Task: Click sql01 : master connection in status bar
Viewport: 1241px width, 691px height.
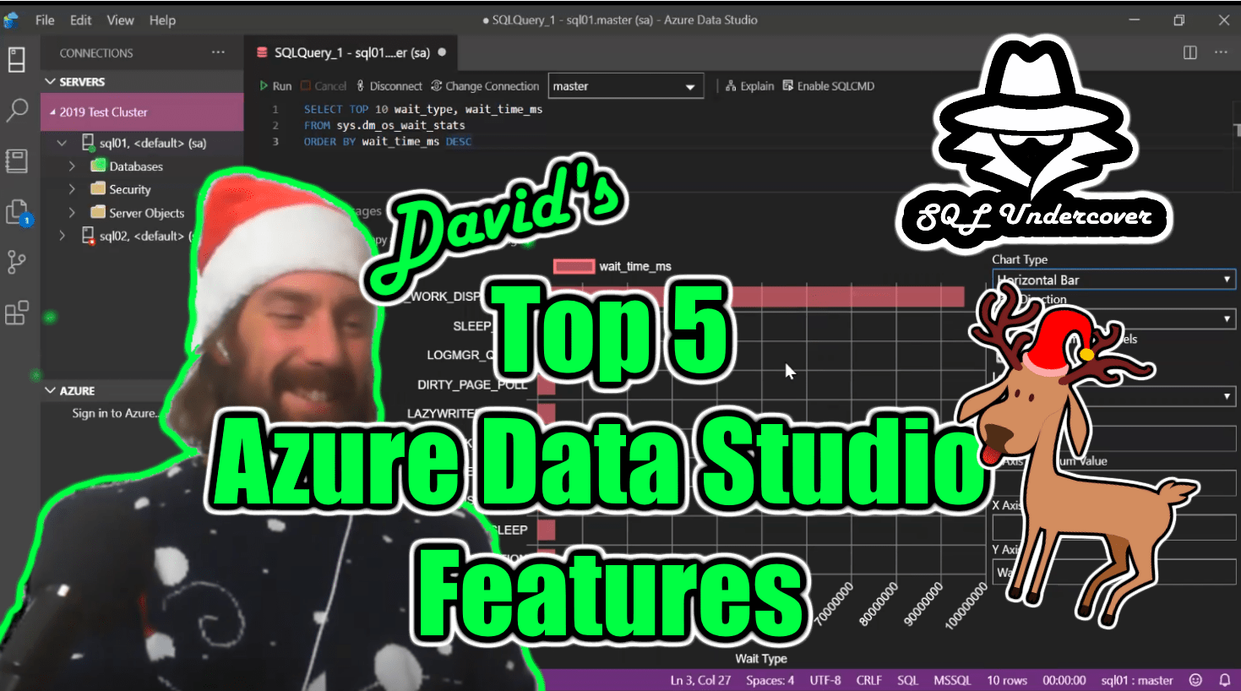Action: [1136, 680]
